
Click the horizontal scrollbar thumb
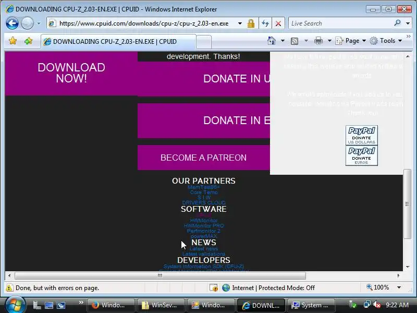[x=160, y=275]
